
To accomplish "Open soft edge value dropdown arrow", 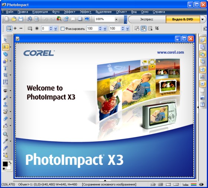I will click(x=55, y=28).
